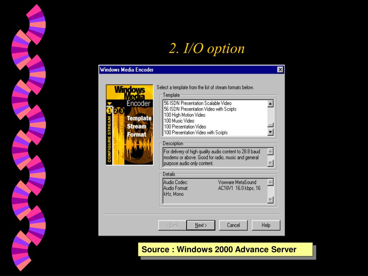Click Description box scroll down arrow
This screenshot has height=276, width=368.
(270, 163)
